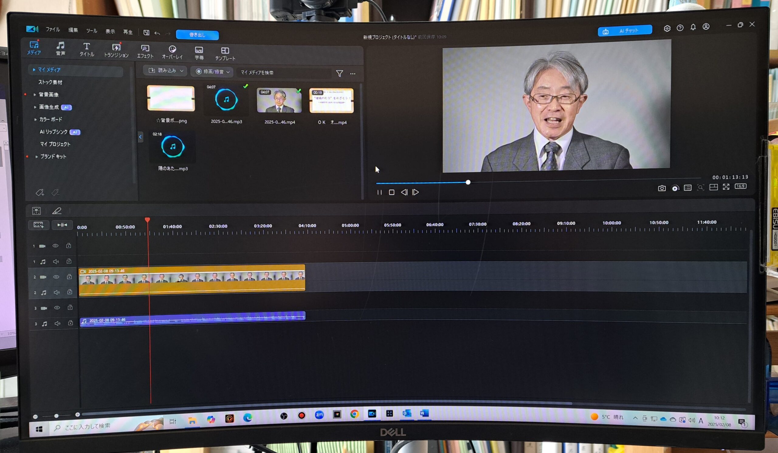
Task: Open the AI チャット button
Action: (x=625, y=31)
